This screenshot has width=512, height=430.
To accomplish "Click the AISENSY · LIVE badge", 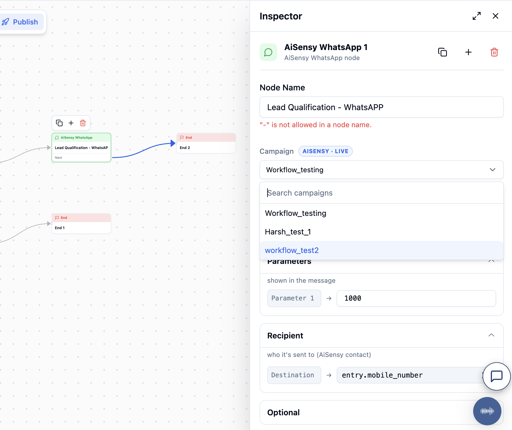I will tap(325, 151).
